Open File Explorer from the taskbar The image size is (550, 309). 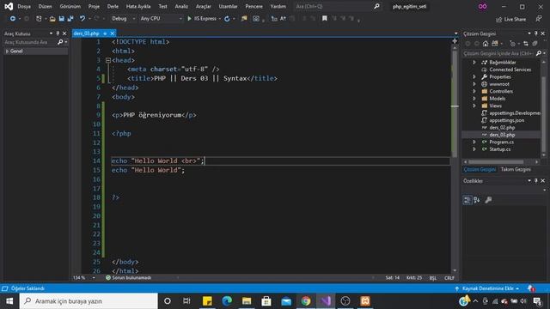point(247,301)
